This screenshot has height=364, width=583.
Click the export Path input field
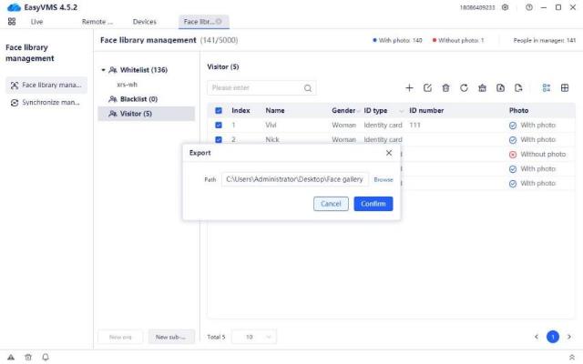click(295, 180)
